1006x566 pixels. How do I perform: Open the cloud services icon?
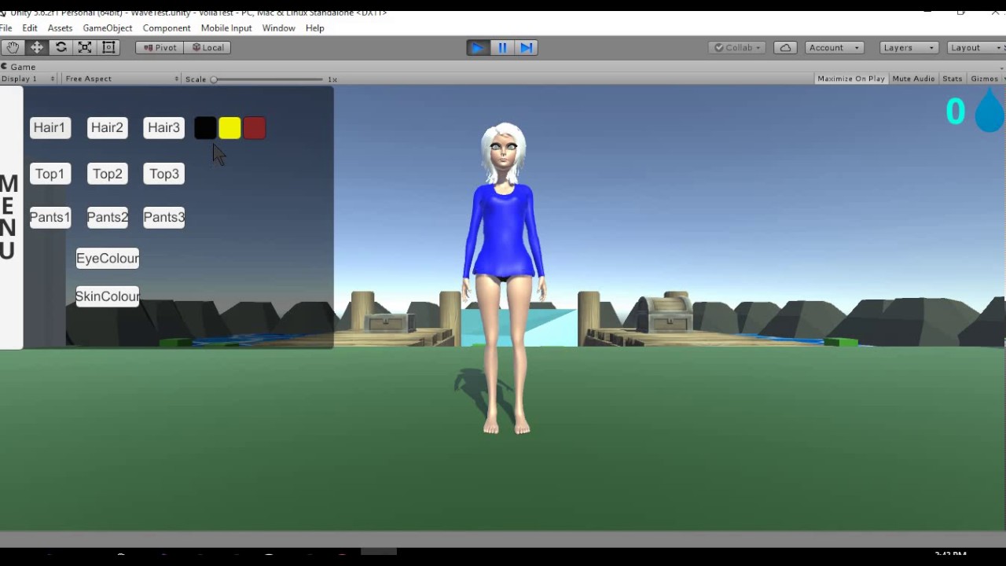785,47
